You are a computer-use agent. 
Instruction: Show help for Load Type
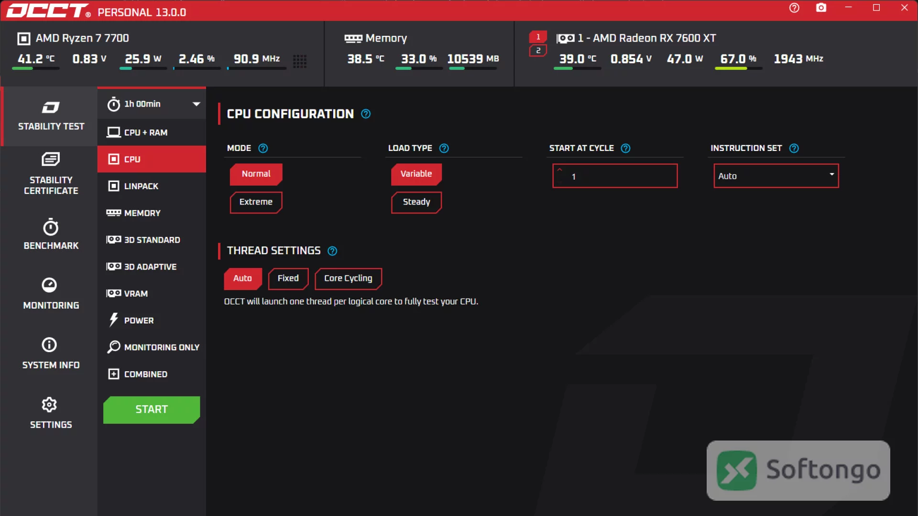[x=444, y=148]
